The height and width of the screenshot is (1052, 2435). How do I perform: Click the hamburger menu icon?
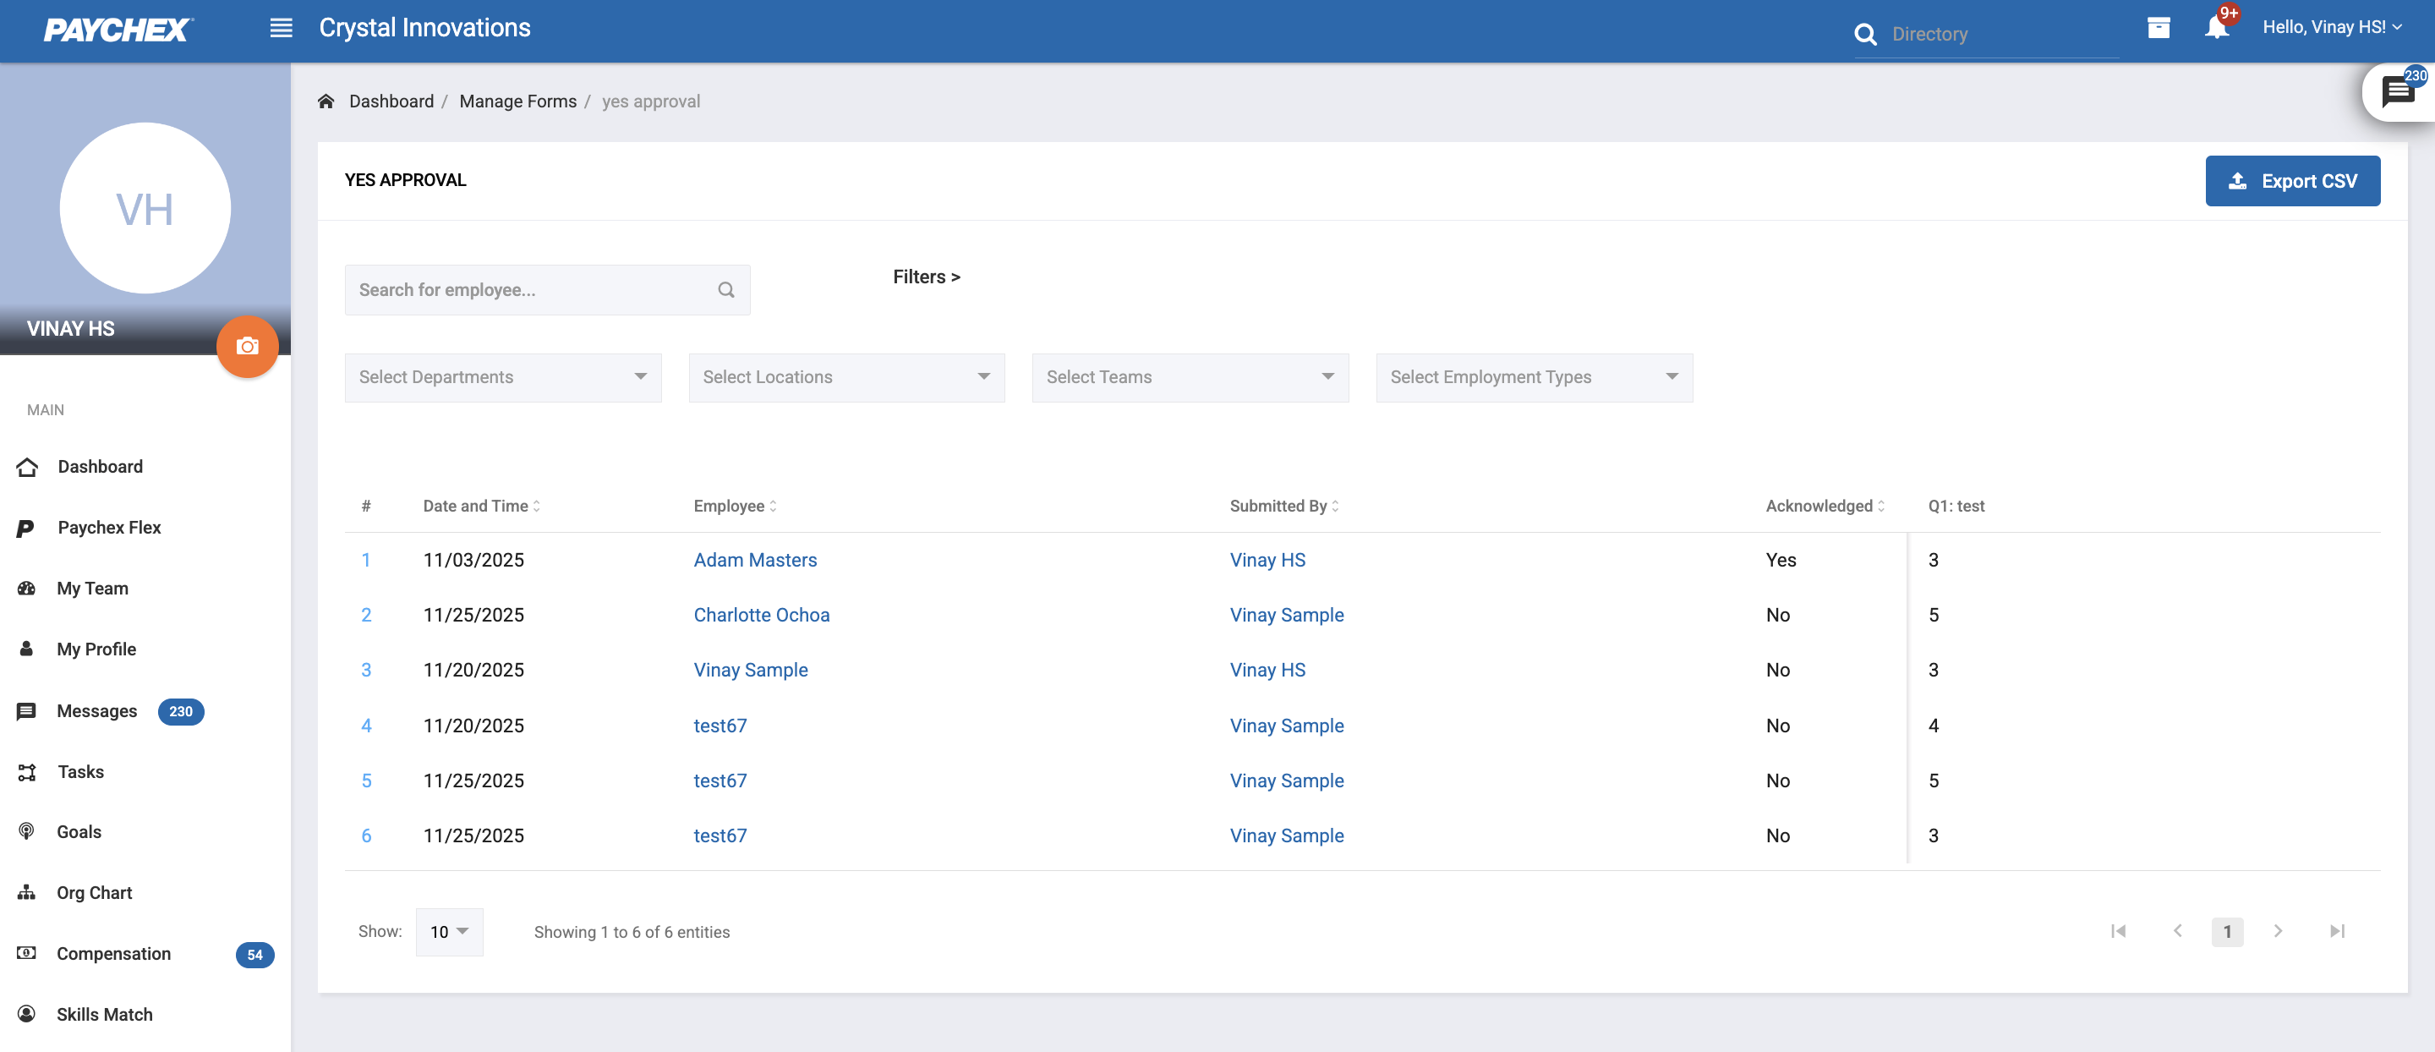281,29
